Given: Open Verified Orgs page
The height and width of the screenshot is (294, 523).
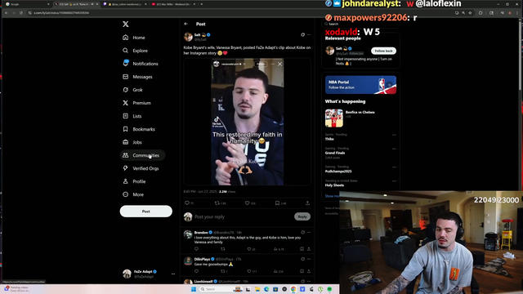Looking at the screenshot, I should click(141, 168).
